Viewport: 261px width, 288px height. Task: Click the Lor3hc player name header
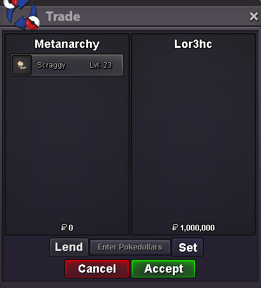click(x=193, y=44)
